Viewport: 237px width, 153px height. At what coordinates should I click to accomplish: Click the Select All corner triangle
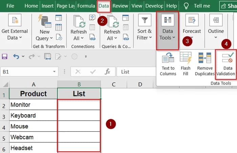coord(5,84)
